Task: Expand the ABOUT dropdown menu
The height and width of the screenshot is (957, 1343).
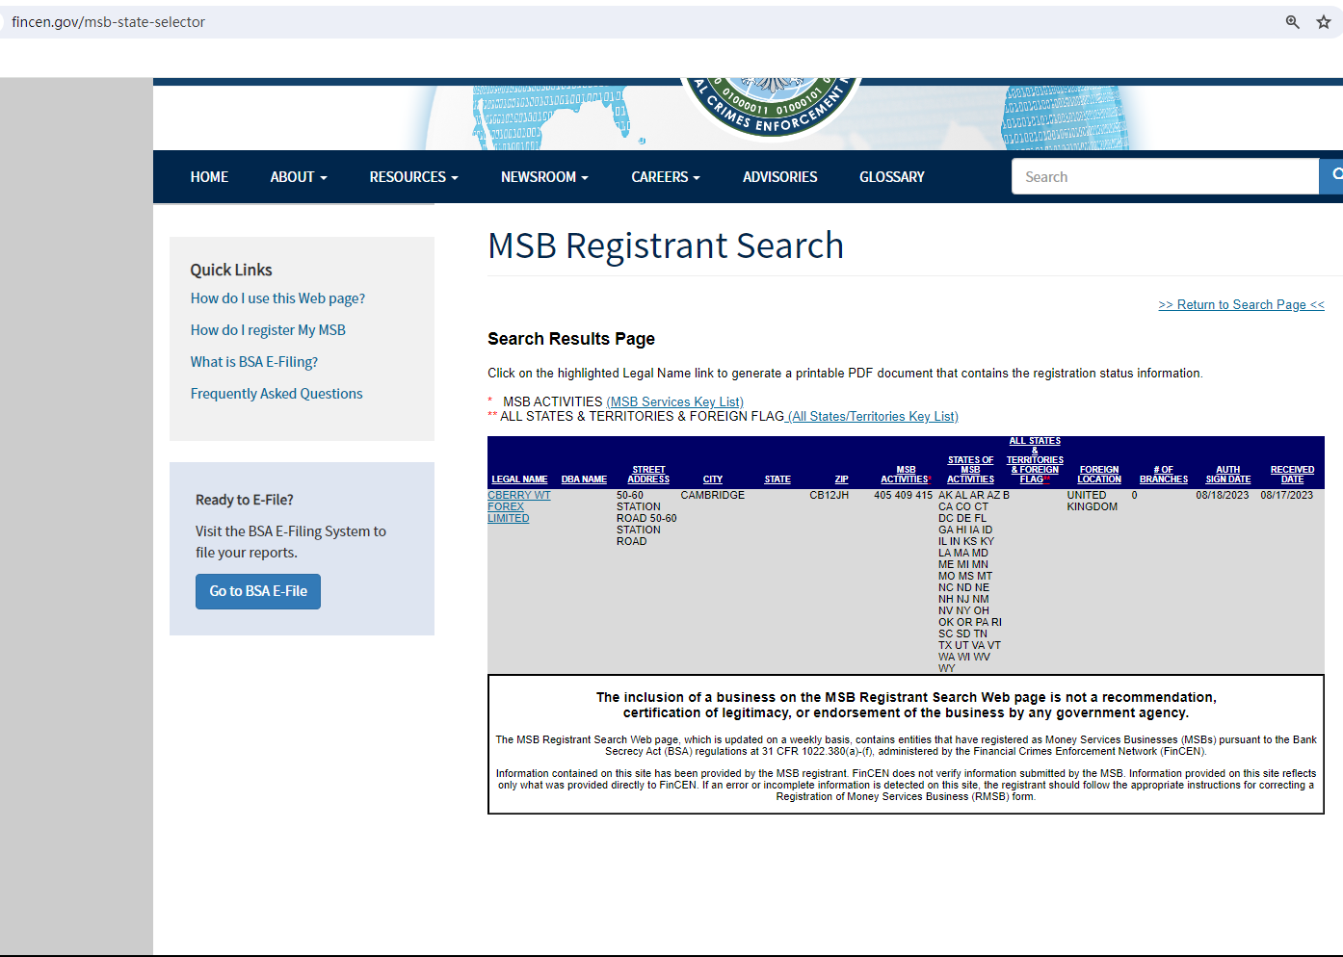Action: coord(299,177)
